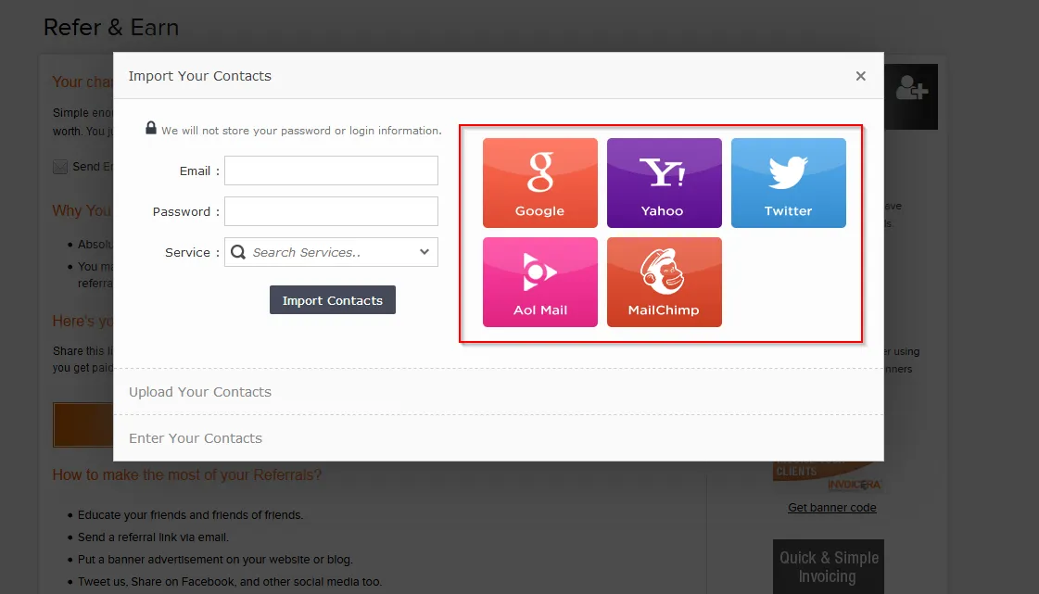1039x594 pixels.
Task: Click the add-user icon behind the dialog
Action: 912,89
